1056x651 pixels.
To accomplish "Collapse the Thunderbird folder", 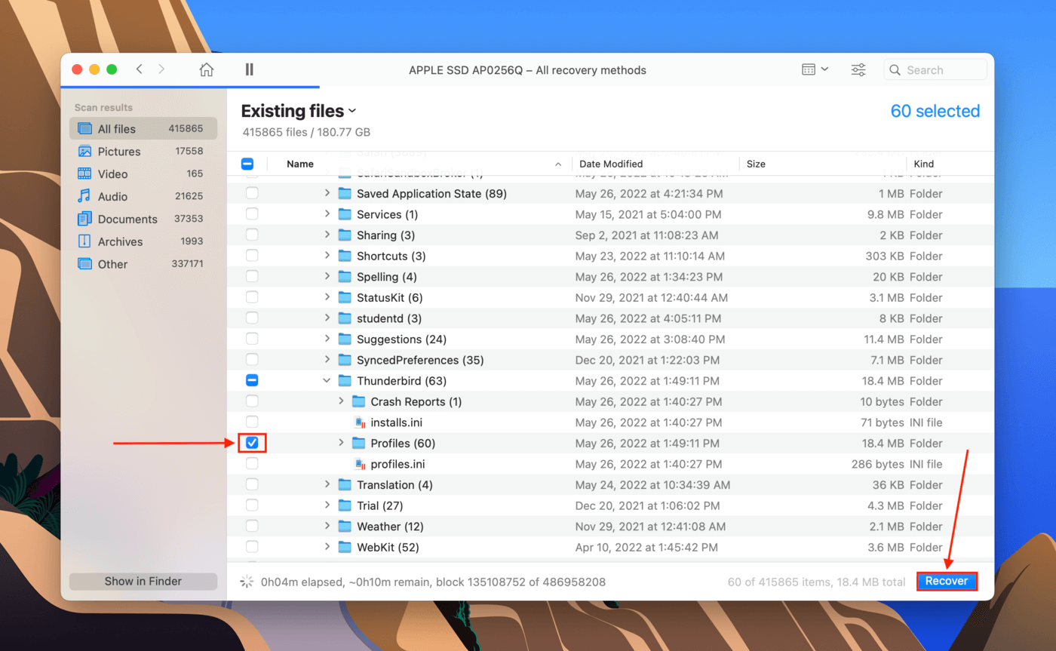I will click(x=327, y=381).
